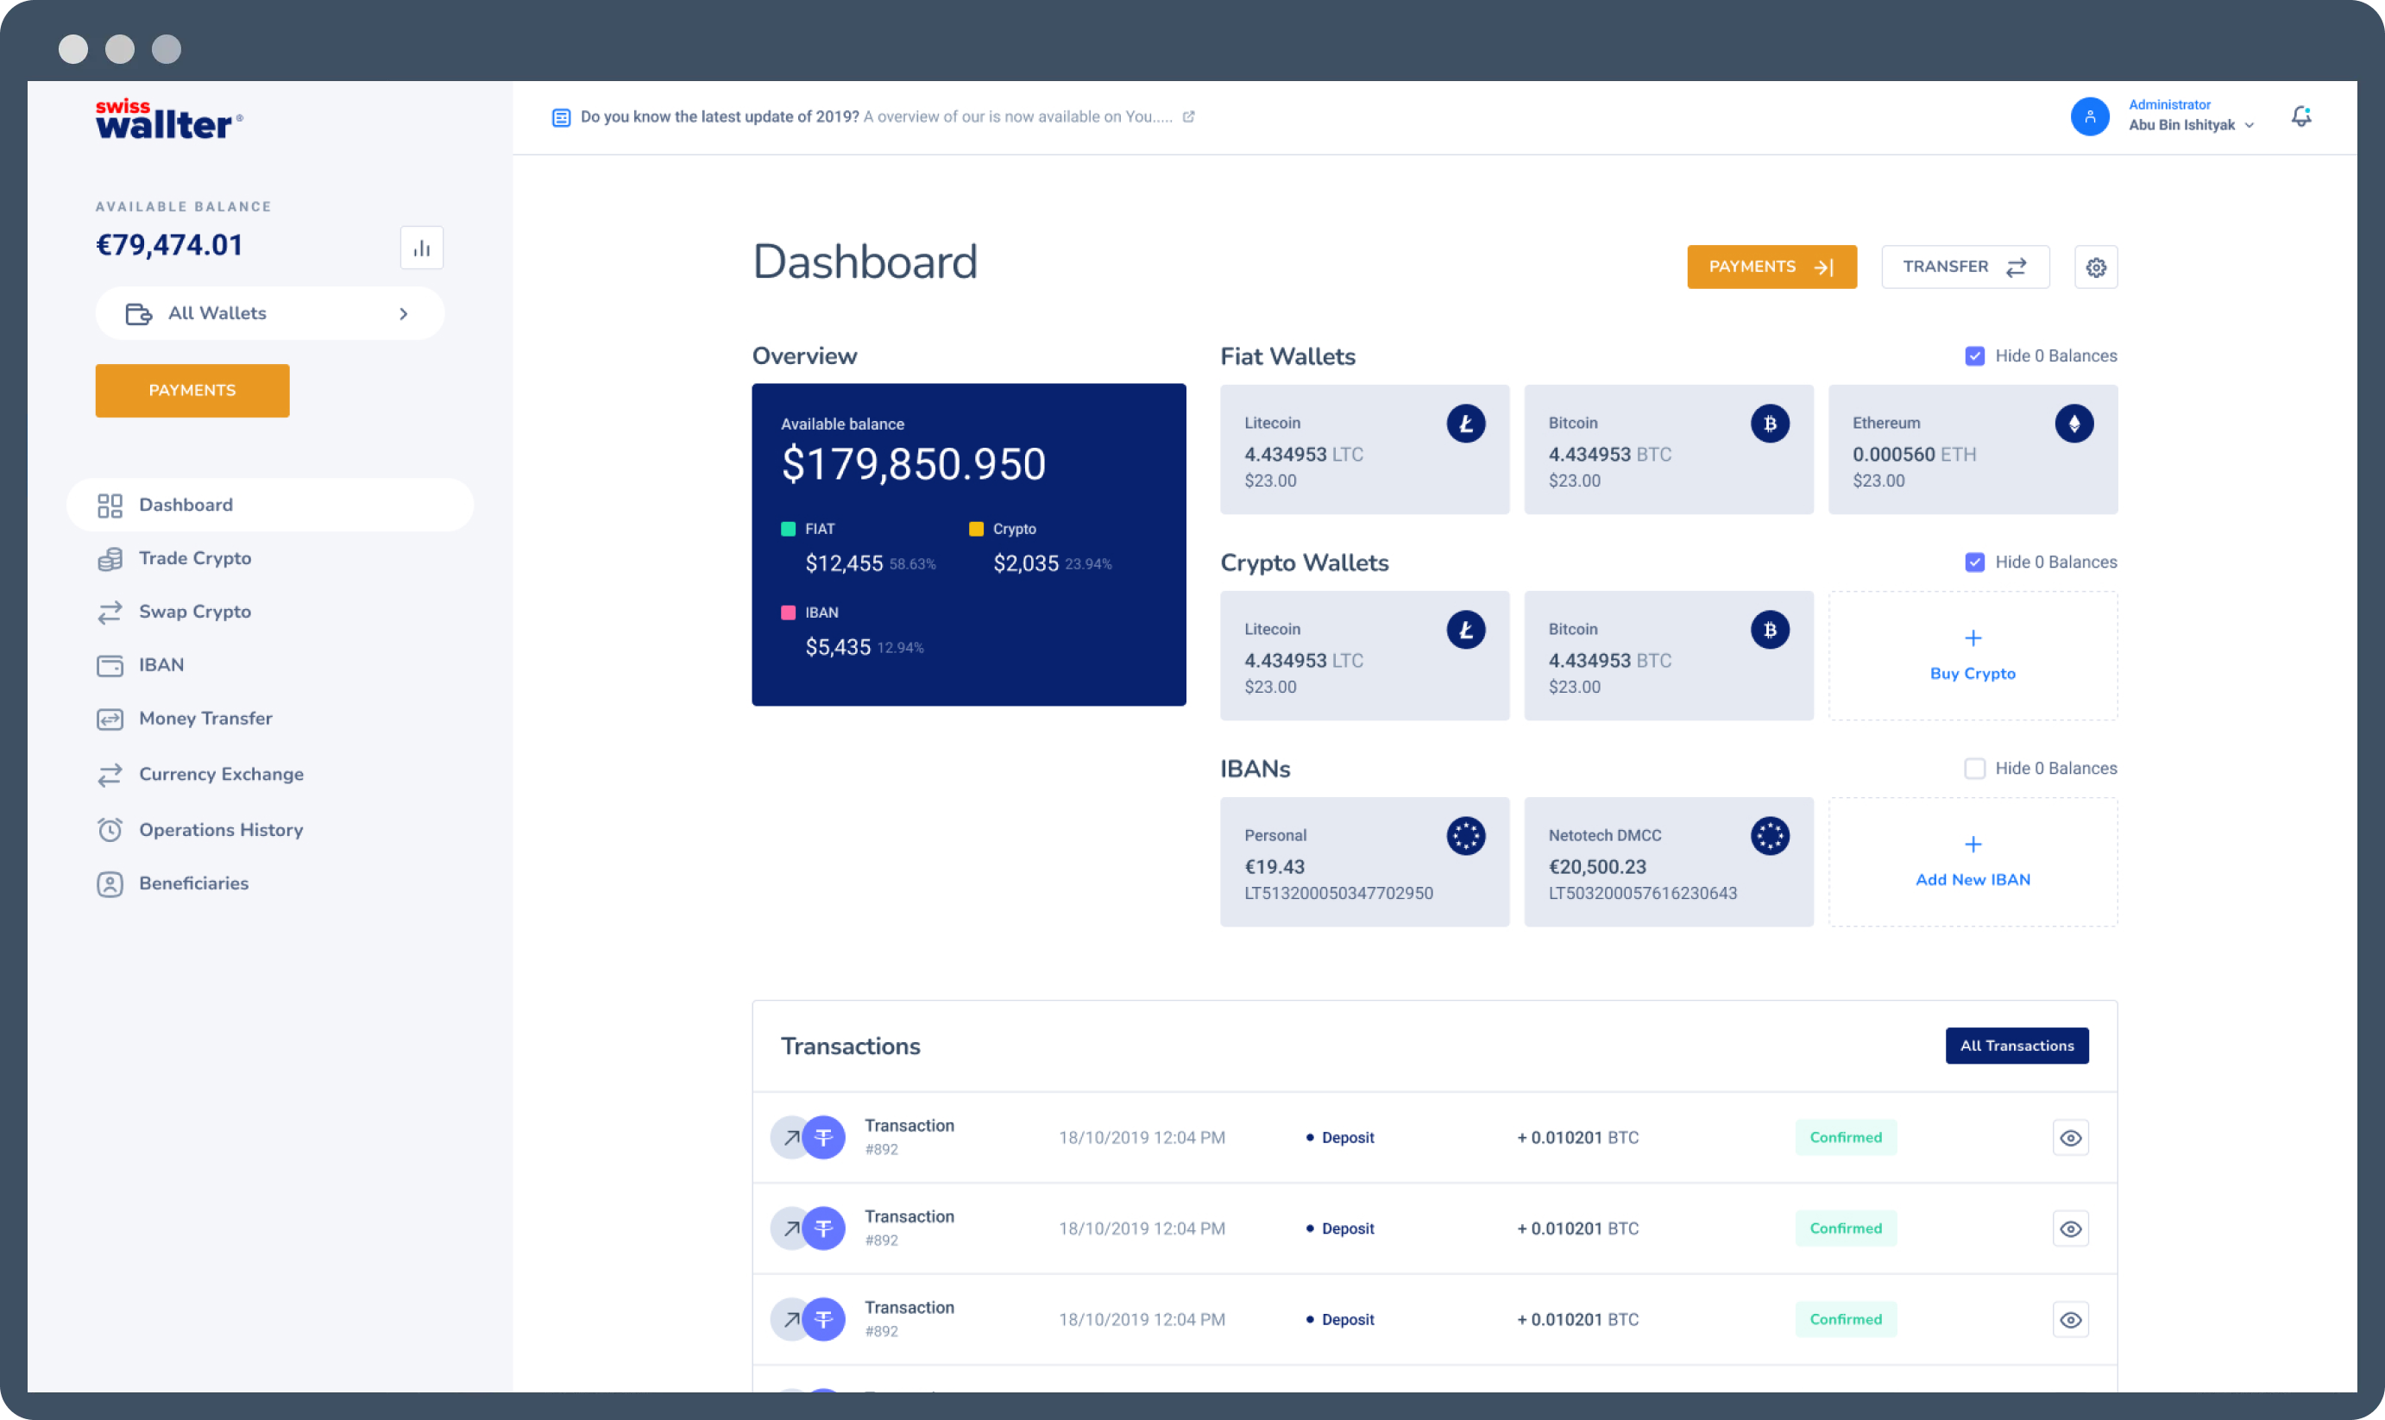This screenshot has width=2385, height=1420.
Task: Uncheck Hide 0 Balances for Crypto Wallets
Action: (1973, 562)
